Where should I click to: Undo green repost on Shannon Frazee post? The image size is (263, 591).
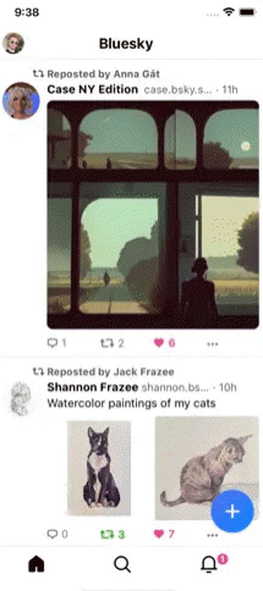pyautogui.click(x=113, y=534)
